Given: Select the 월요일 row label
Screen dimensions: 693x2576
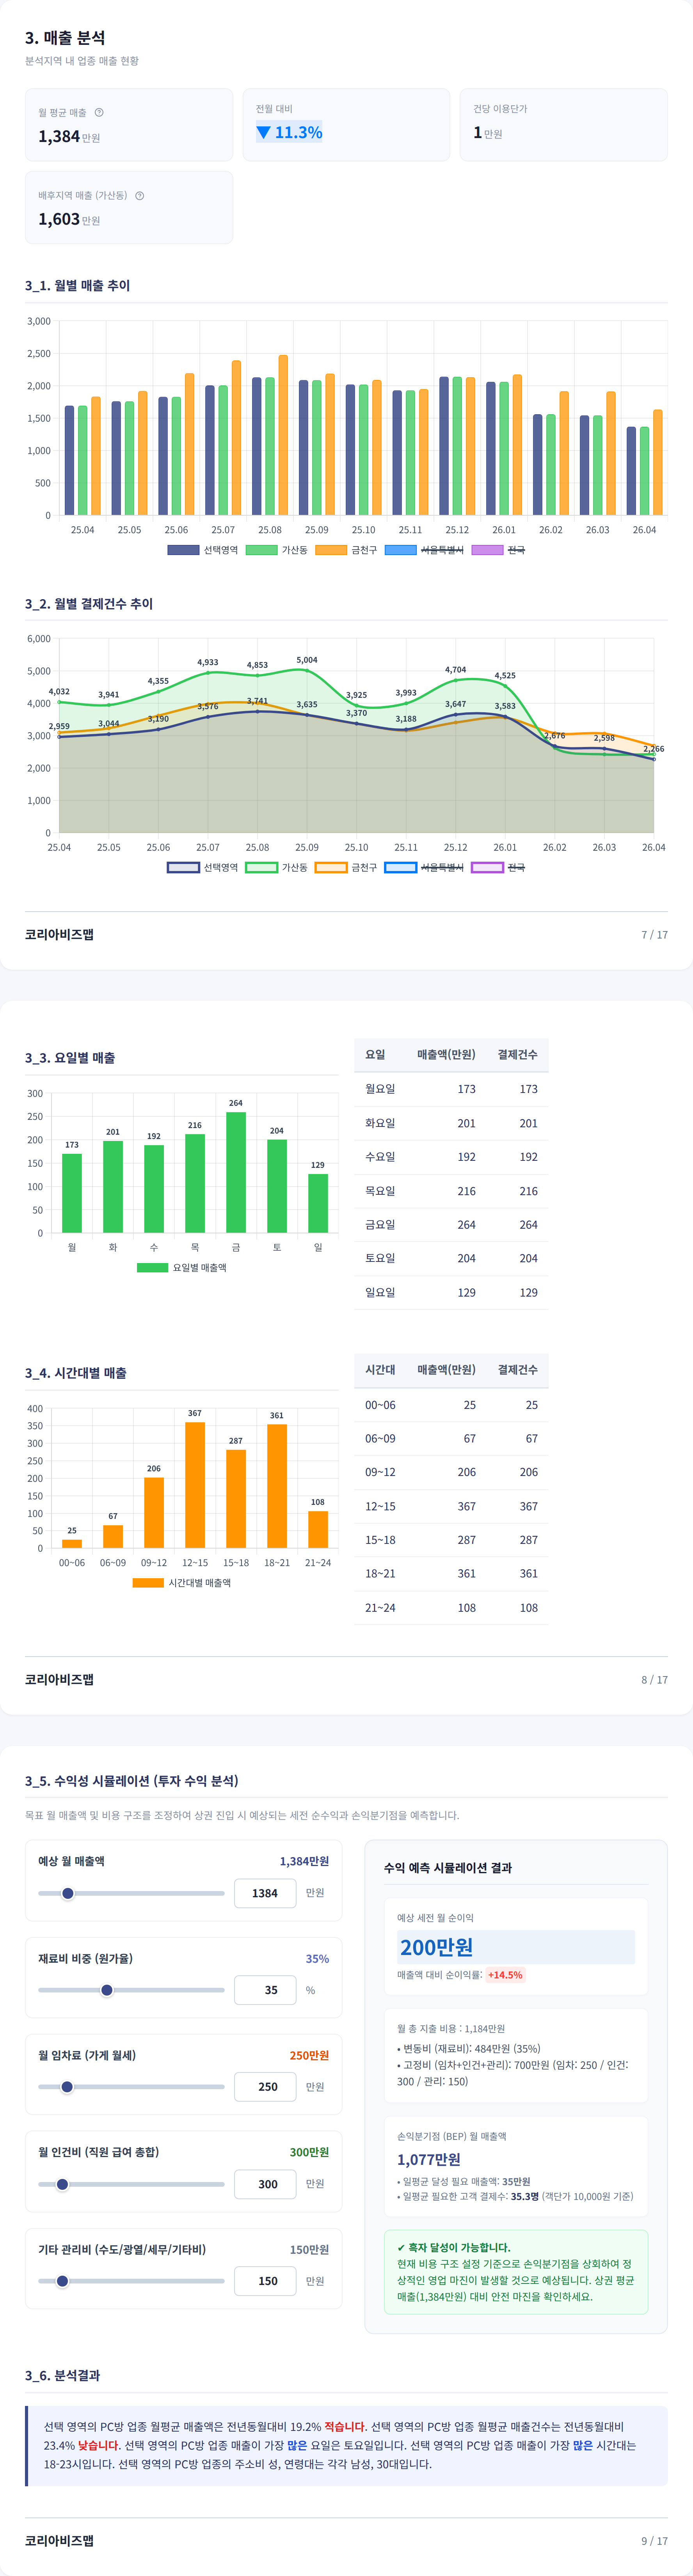Looking at the screenshot, I should pos(380,1089).
